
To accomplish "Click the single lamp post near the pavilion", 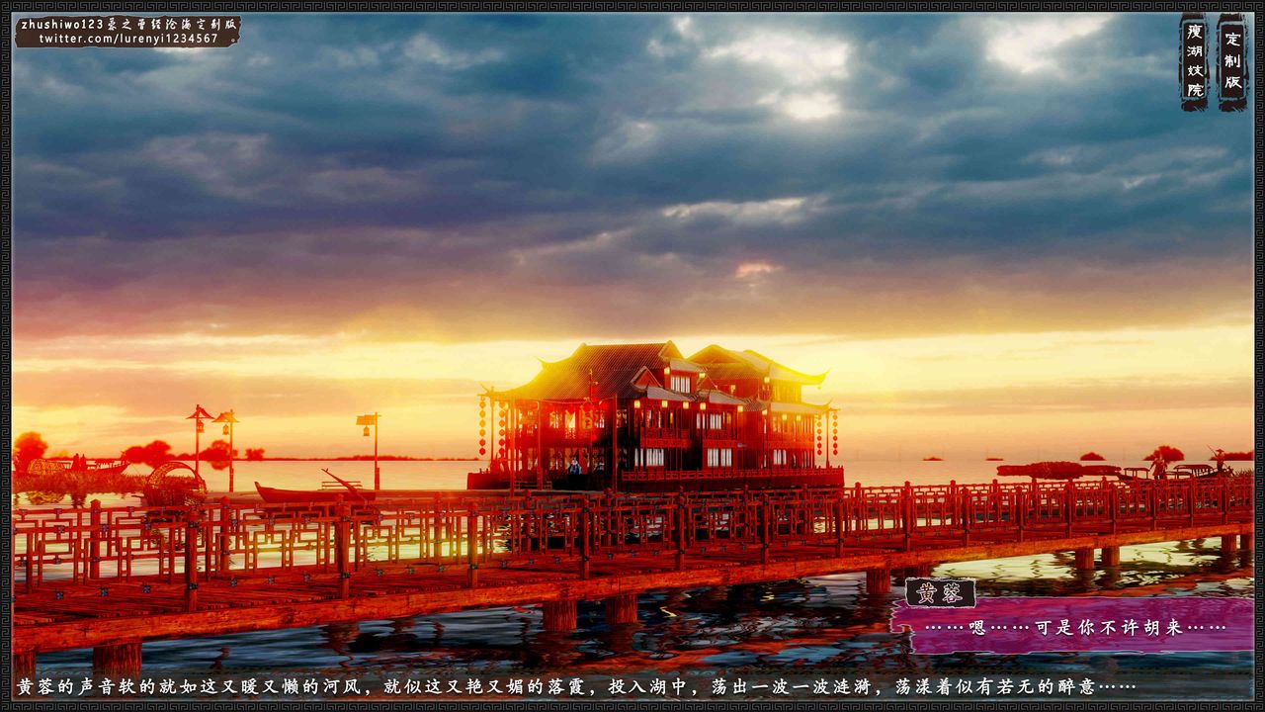I will click(x=371, y=445).
